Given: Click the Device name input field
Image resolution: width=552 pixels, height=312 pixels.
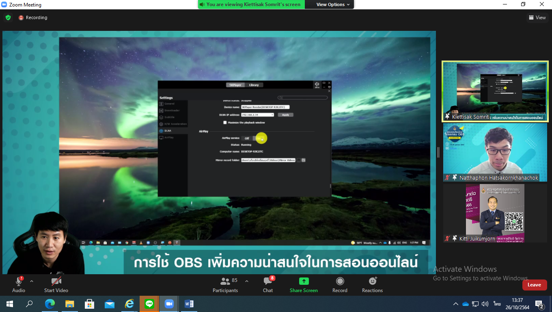Looking at the screenshot, I should click(x=265, y=107).
